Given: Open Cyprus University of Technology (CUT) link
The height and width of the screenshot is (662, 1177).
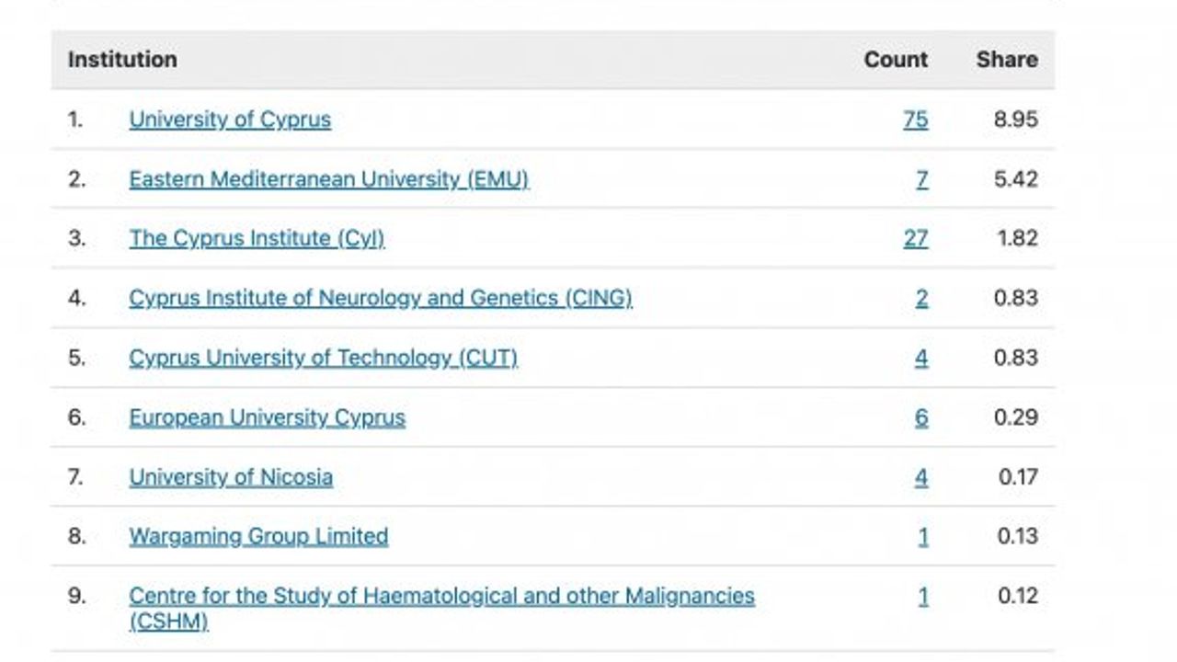Looking at the screenshot, I should pos(323,358).
